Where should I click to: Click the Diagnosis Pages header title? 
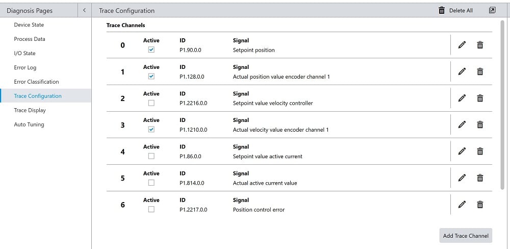click(x=30, y=11)
